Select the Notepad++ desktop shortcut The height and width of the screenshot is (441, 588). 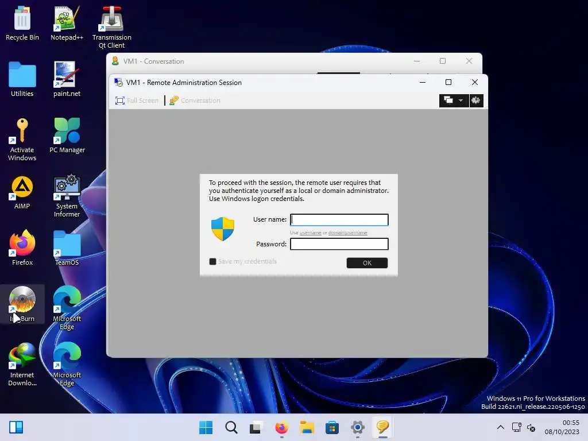(x=67, y=23)
